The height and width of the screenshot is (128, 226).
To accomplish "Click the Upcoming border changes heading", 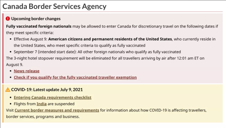I will coord(36,19).
